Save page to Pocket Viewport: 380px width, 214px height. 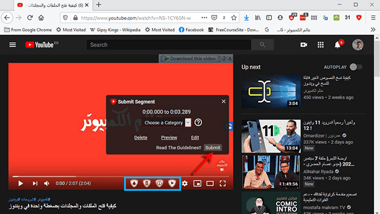tap(214, 18)
